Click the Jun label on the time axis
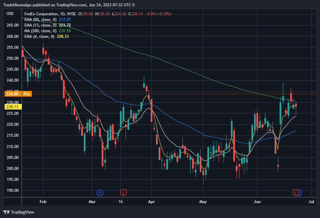The height and width of the screenshot is (218, 320). 257,202
